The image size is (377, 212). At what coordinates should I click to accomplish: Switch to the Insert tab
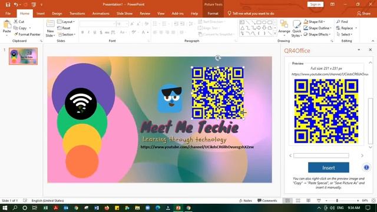pyautogui.click(x=41, y=14)
